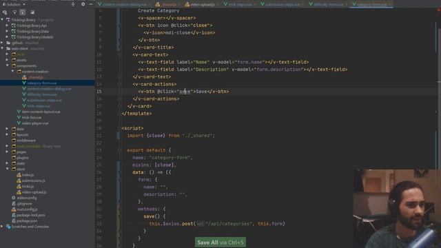Screen dimensions: 441x248
Task: Toggle the highlighted autoscroll toolbar button
Action: pyautogui.click(x=23, y=12)
